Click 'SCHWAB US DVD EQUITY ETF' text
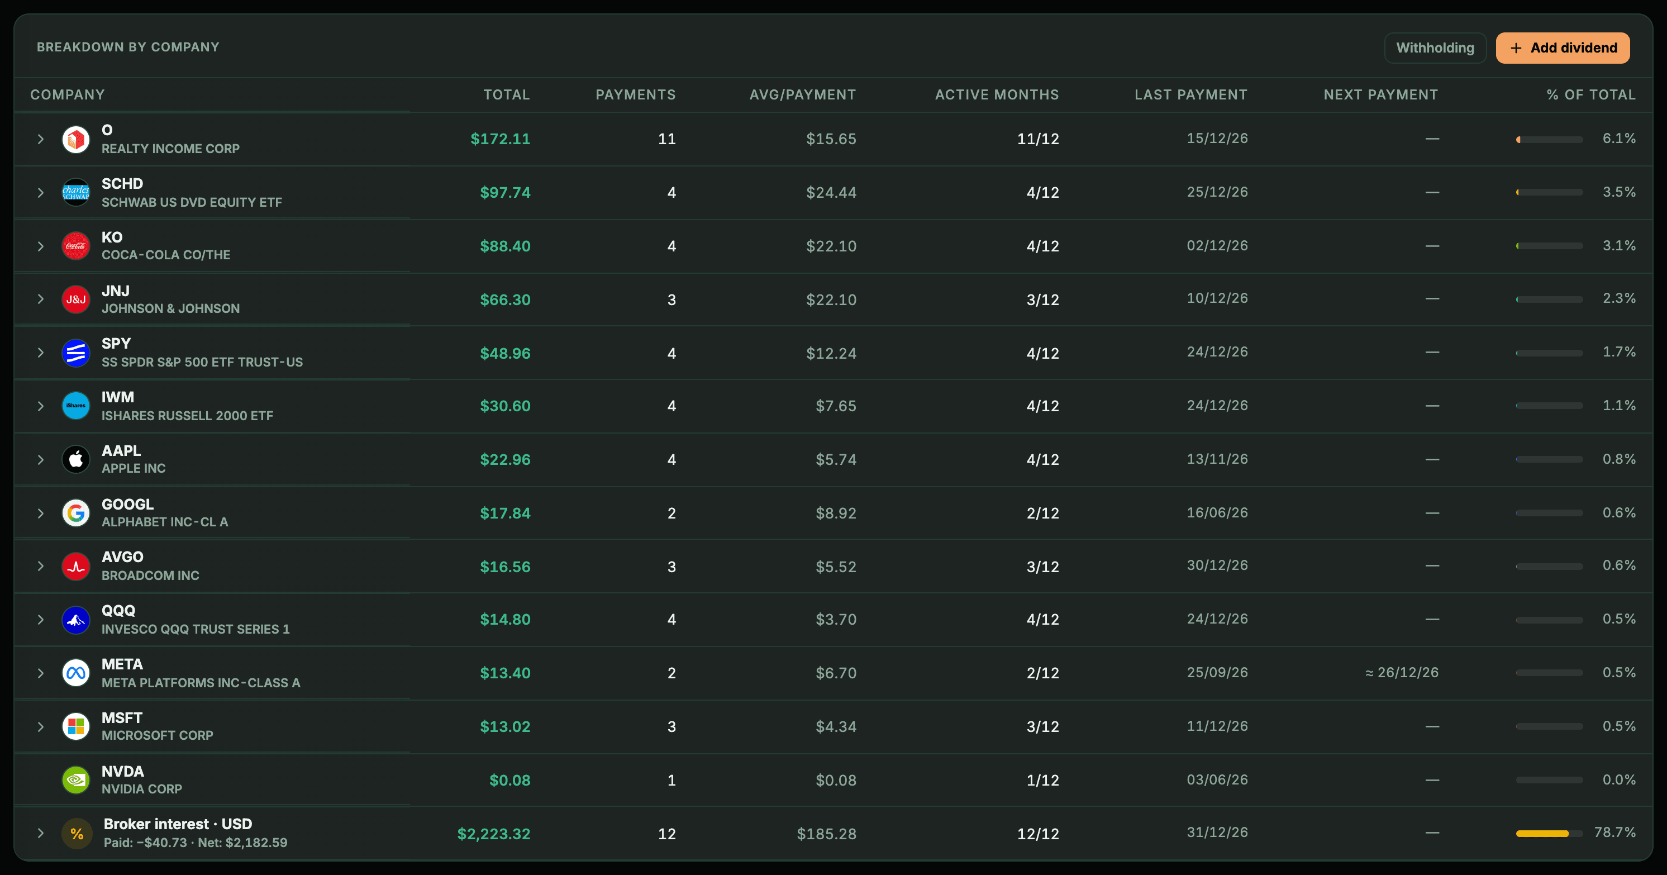The height and width of the screenshot is (875, 1667). point(192,203)
